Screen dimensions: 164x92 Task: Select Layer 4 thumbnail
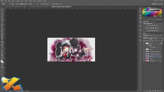(147, 56)
